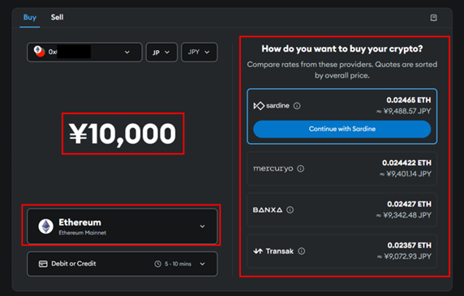The height and width of the screenshot is (296, 464).
Task: Click the info icon next to Sardine
Action: click(297, 106)
